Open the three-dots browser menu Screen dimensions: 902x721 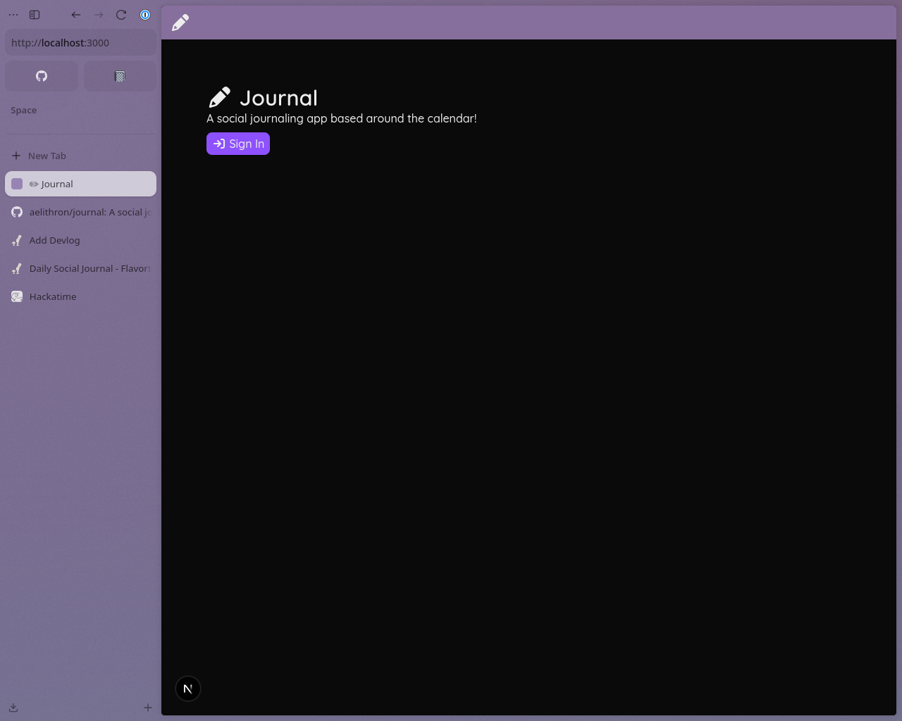[13, 15]
